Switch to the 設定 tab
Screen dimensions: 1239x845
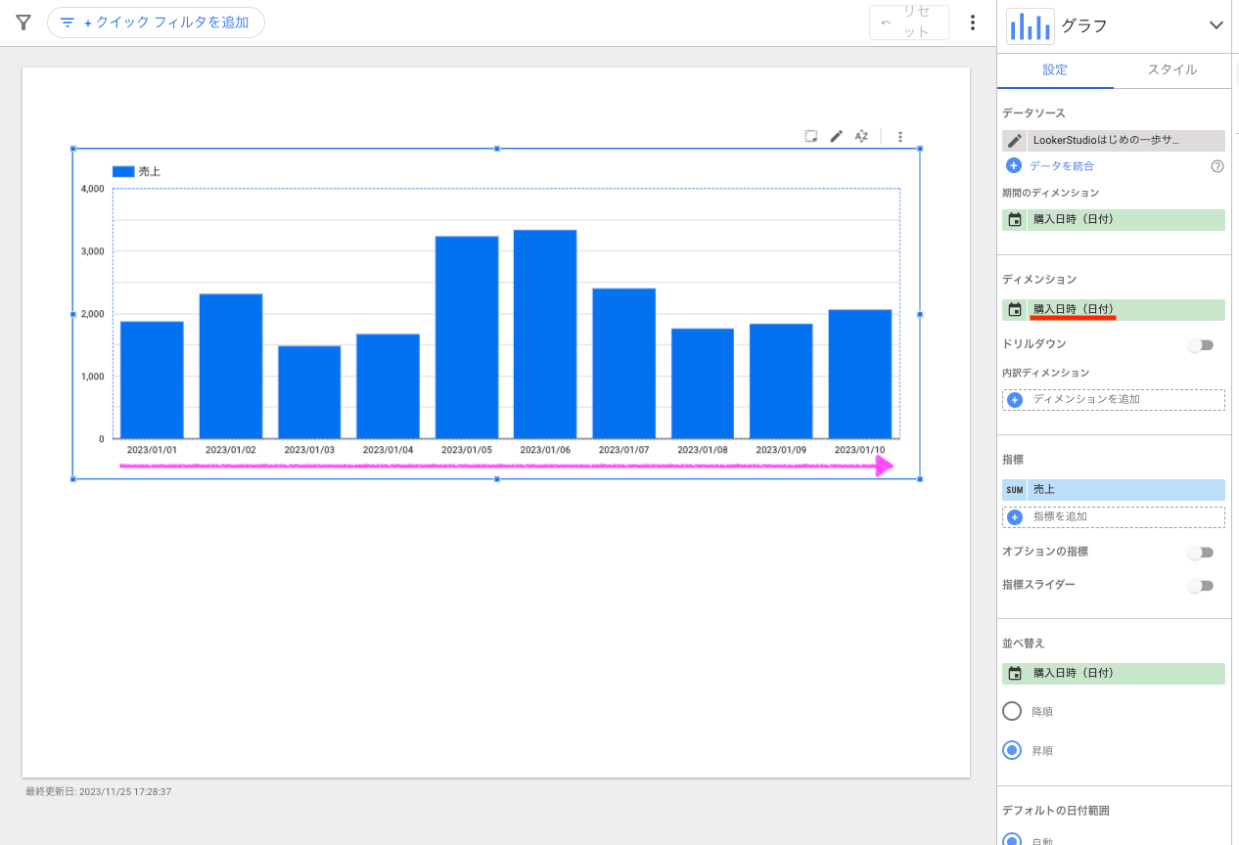pyautogui.click(x=1055, y=70)
